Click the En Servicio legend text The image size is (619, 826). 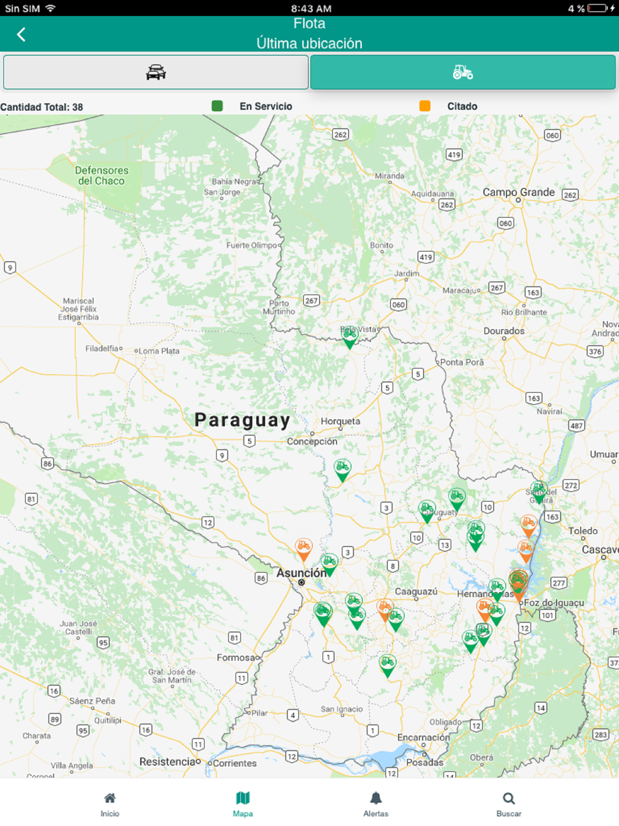(x=266, y=106)
